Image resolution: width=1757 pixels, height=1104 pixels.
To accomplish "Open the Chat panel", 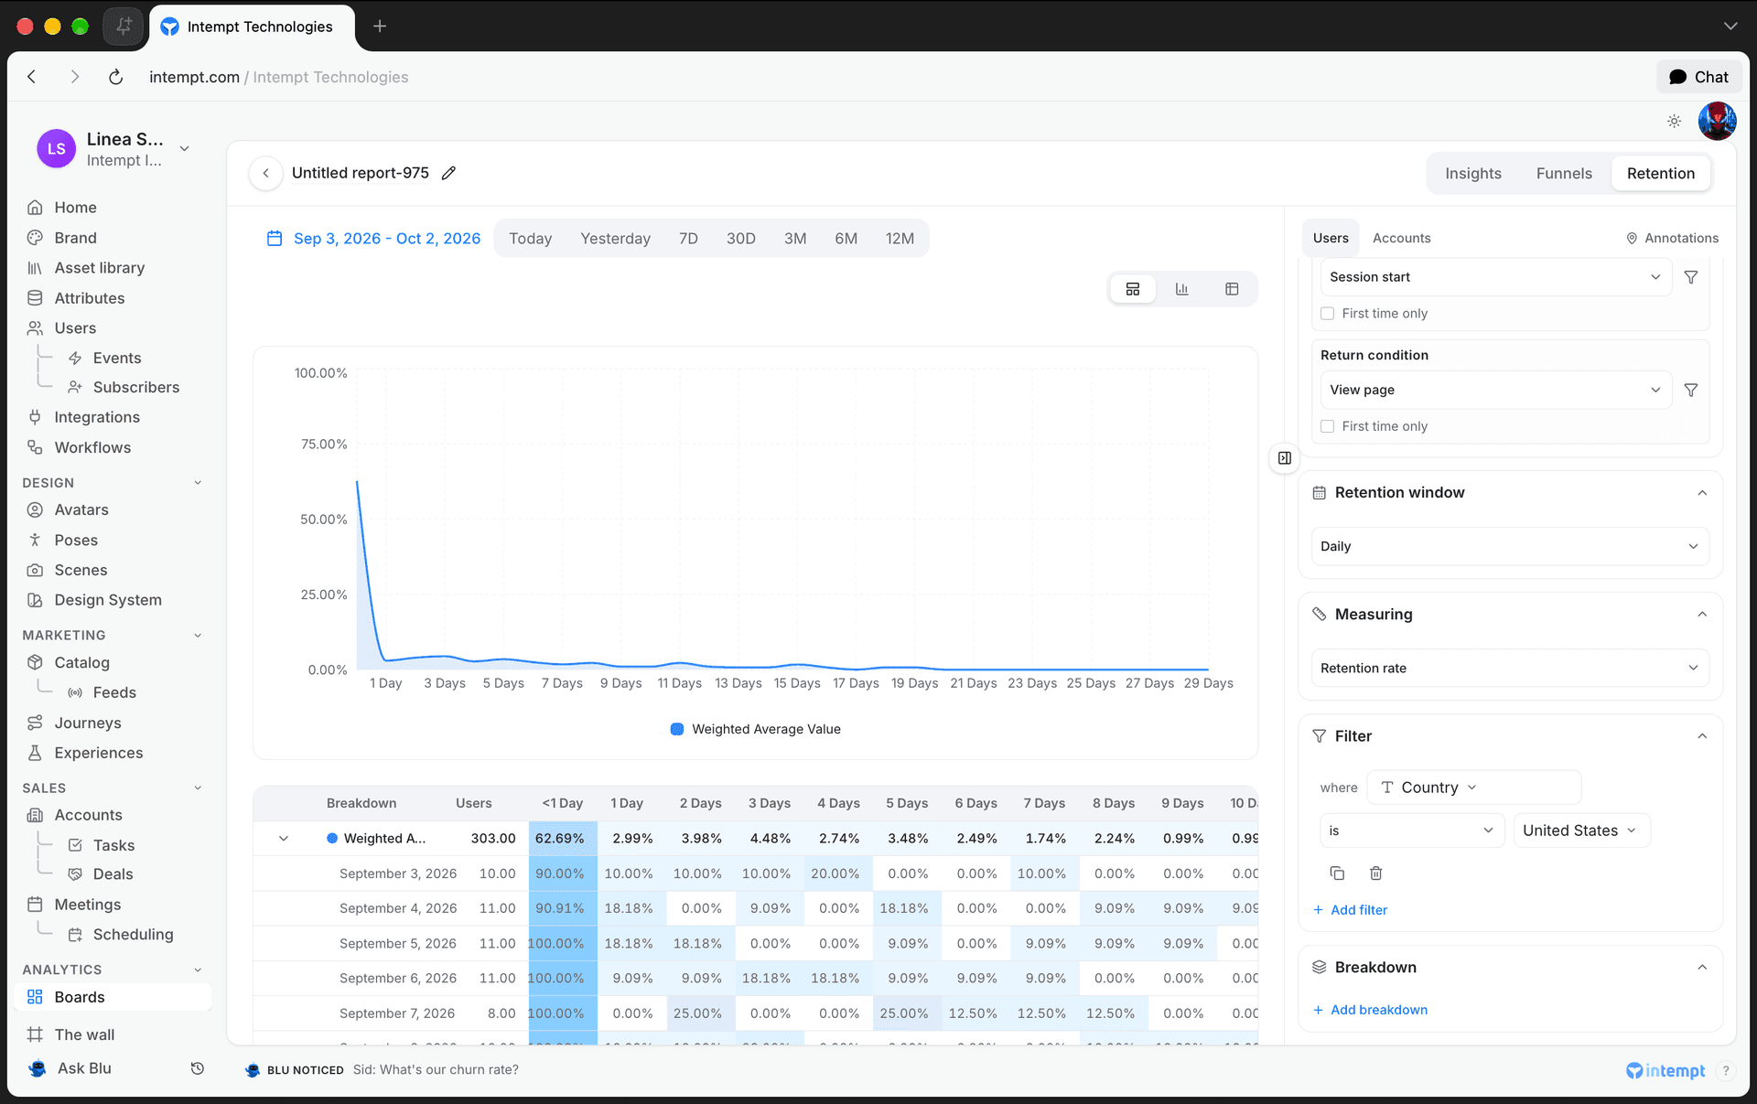I will click(1698, 77).
